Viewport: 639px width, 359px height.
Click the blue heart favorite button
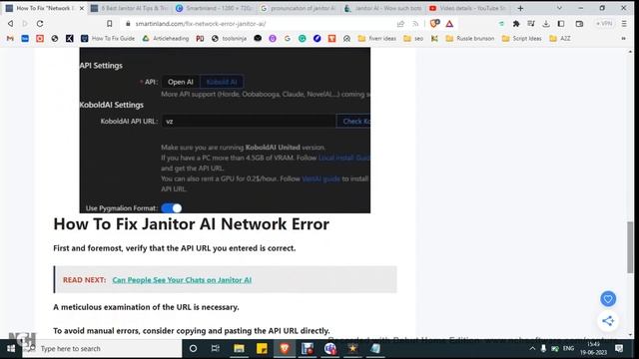[608, 299]
